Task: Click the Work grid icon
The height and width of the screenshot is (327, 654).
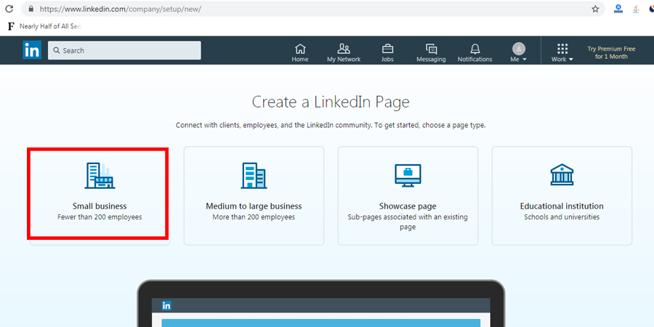Action: click(x=562, y=49)
